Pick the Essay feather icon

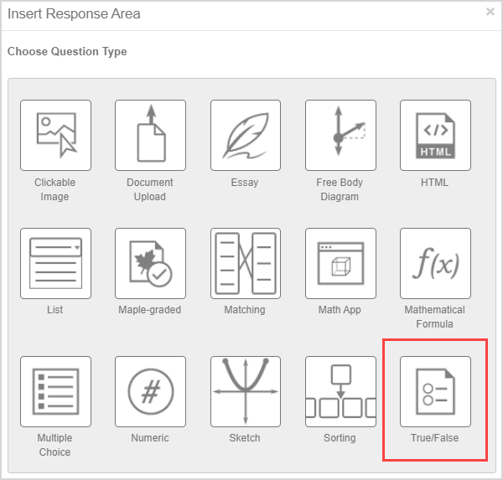[x=246, y=136]
